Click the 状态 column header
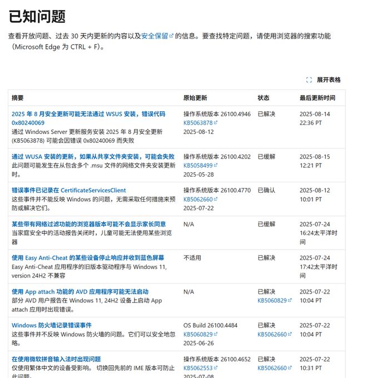Screen dimensions: 367x378 click(264, 98)
